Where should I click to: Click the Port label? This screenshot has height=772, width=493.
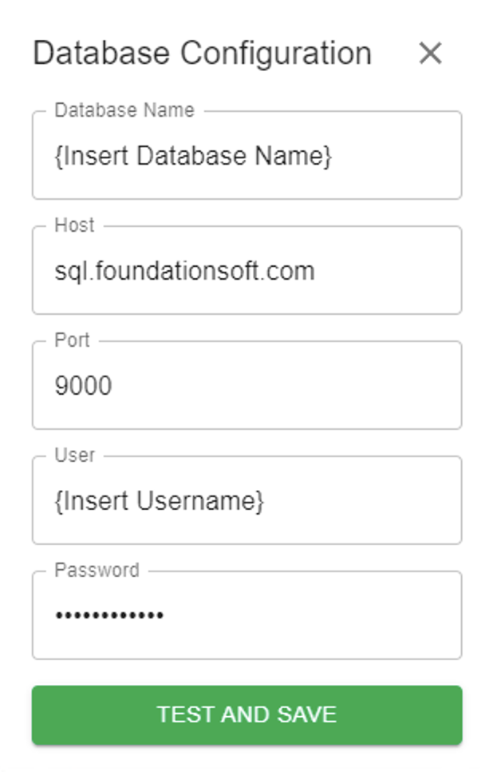pos(70,340)
